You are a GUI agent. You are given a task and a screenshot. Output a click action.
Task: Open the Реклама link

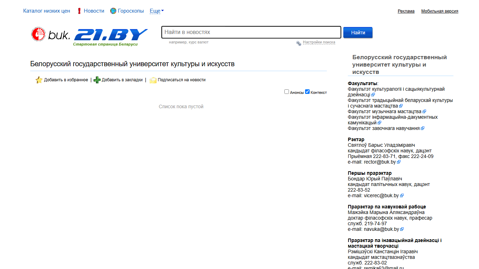click(406, 11)
